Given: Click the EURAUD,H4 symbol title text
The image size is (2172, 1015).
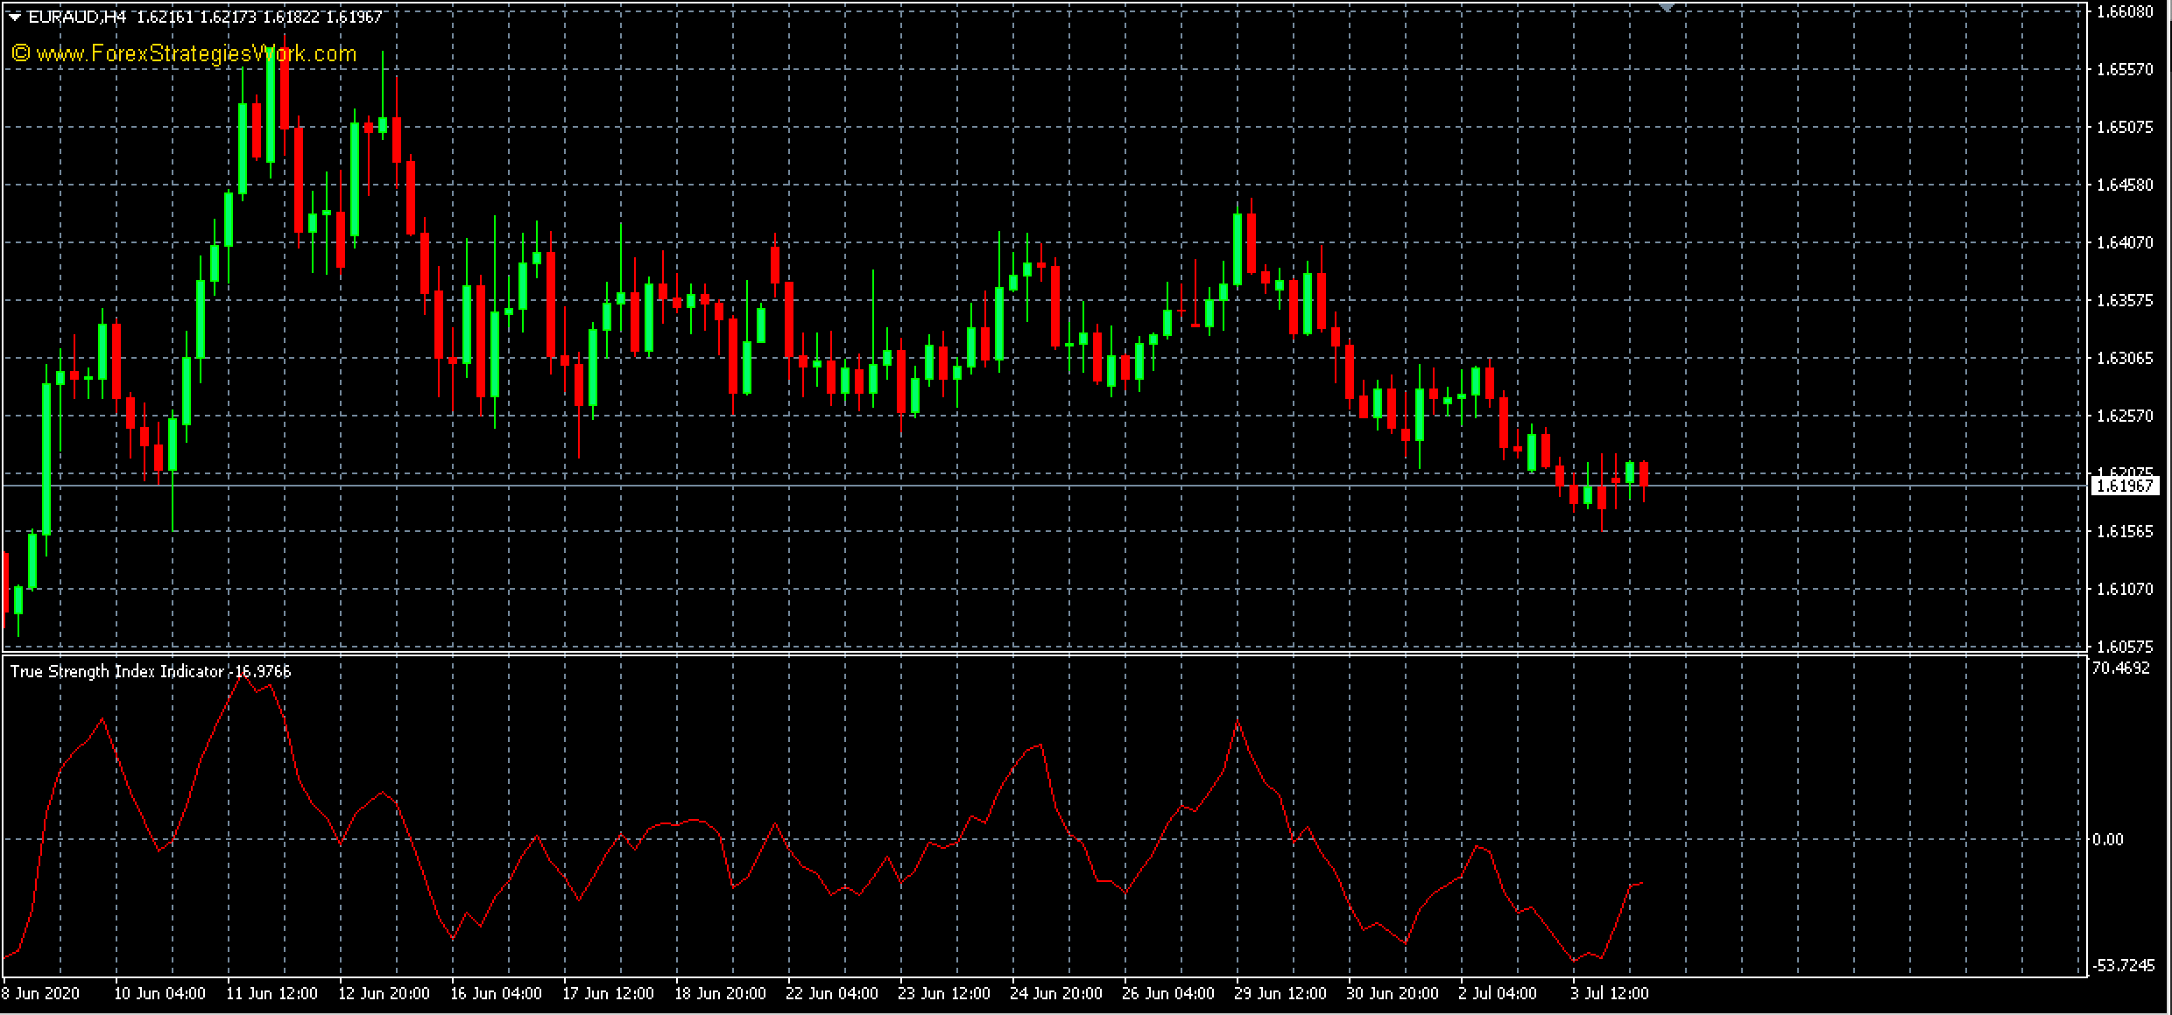Looking at the screenshot, I should (77, 17).
